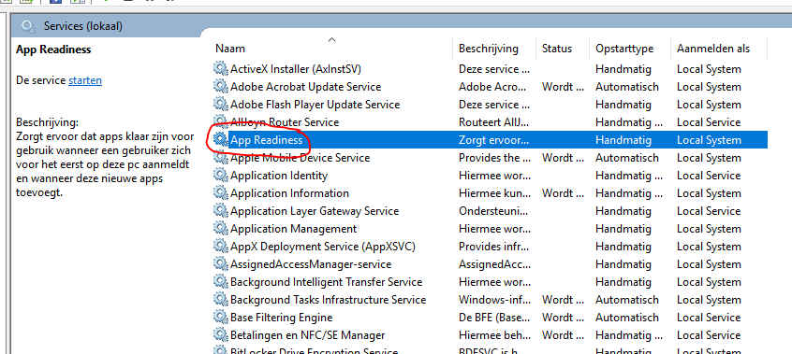
Task: Select the AllJoyn Router Service name
Action: [285, 121]
